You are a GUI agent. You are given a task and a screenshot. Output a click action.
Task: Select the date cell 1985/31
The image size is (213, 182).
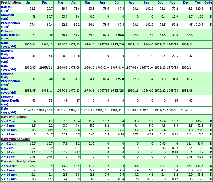[62, 91]
